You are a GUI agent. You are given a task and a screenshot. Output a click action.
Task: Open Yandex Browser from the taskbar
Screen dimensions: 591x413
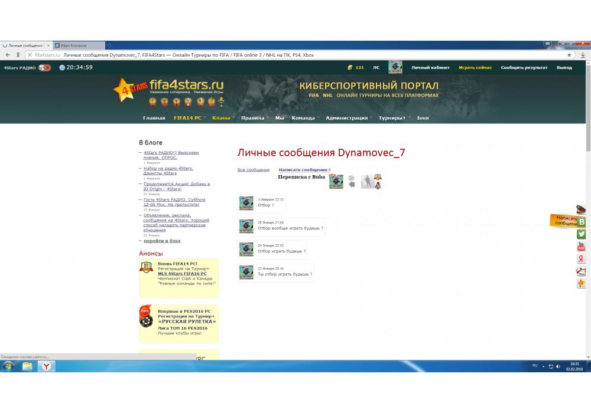(x=47, y=366)
